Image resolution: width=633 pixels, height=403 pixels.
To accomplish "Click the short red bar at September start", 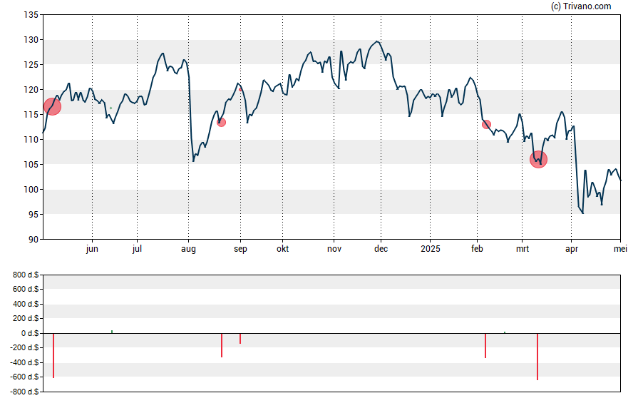I will pos(240,338).
